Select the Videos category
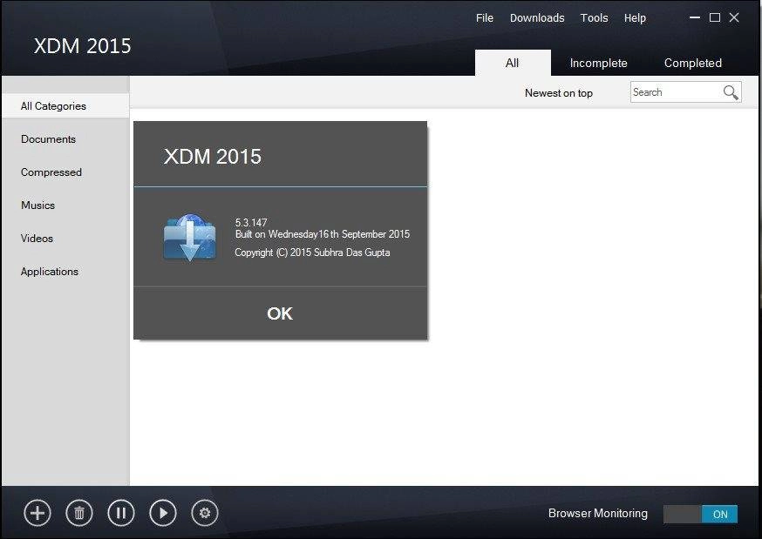 click(x=37, y=239)
